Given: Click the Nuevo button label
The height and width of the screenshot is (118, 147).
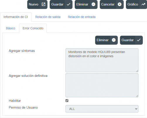Looking at the screenshot, I should (x=34, y=4).
